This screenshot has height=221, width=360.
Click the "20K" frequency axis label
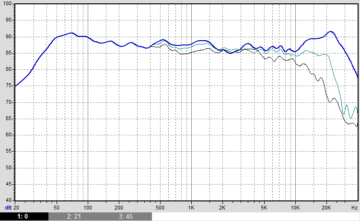(326, 208)
